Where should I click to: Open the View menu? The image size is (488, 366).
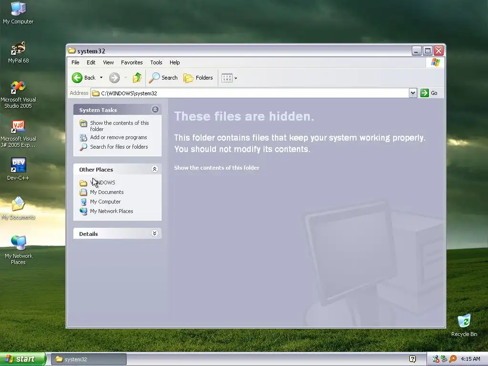tap(108, 62)
